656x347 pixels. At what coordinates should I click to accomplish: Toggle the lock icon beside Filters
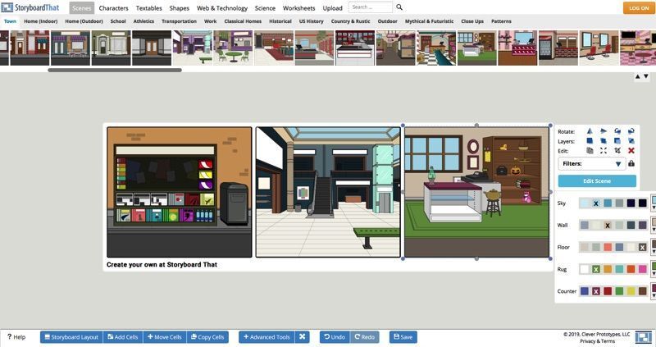(631, 164)
